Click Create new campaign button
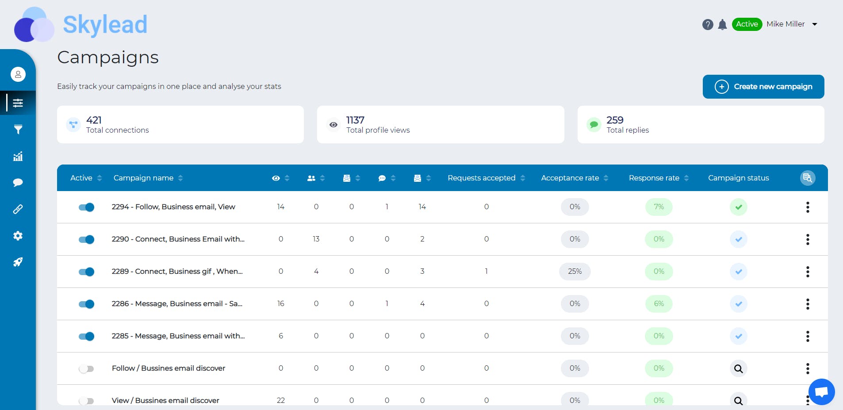The height and width of the screenshot is (410, 843). click(763, 87)
